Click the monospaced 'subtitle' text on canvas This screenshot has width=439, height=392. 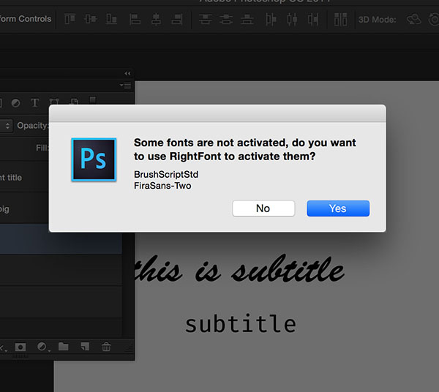tap(241, 323)
